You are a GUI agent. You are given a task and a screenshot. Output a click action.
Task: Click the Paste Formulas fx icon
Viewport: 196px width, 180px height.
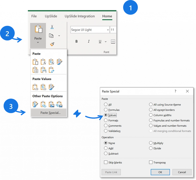tap(43, 62)
